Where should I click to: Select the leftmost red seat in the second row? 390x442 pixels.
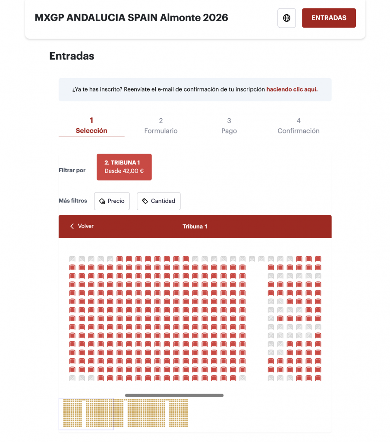point(72,268)
